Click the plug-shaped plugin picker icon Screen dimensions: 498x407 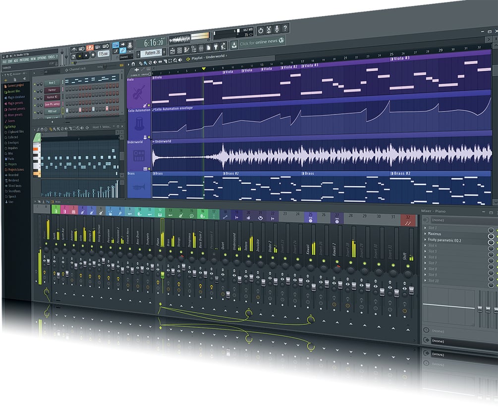click(216, 48)
